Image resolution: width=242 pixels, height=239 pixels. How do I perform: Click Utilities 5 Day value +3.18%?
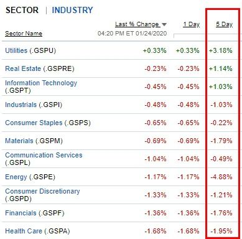[221, 50]
